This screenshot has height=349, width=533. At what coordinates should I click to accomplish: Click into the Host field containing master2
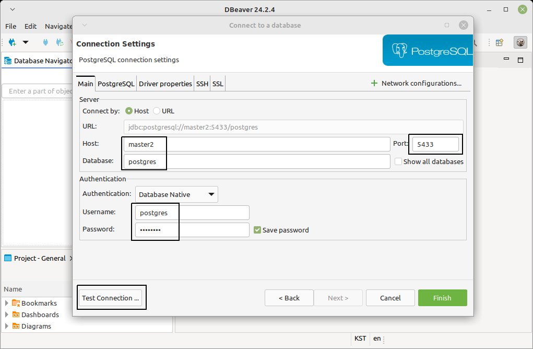[256, 144]
